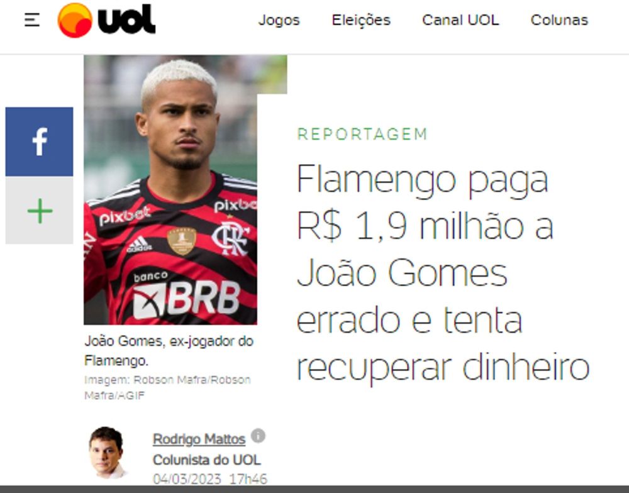The image size is (629, 493).
Task: Click the Flamengo crest on the jersey photo
Action: 230,239
